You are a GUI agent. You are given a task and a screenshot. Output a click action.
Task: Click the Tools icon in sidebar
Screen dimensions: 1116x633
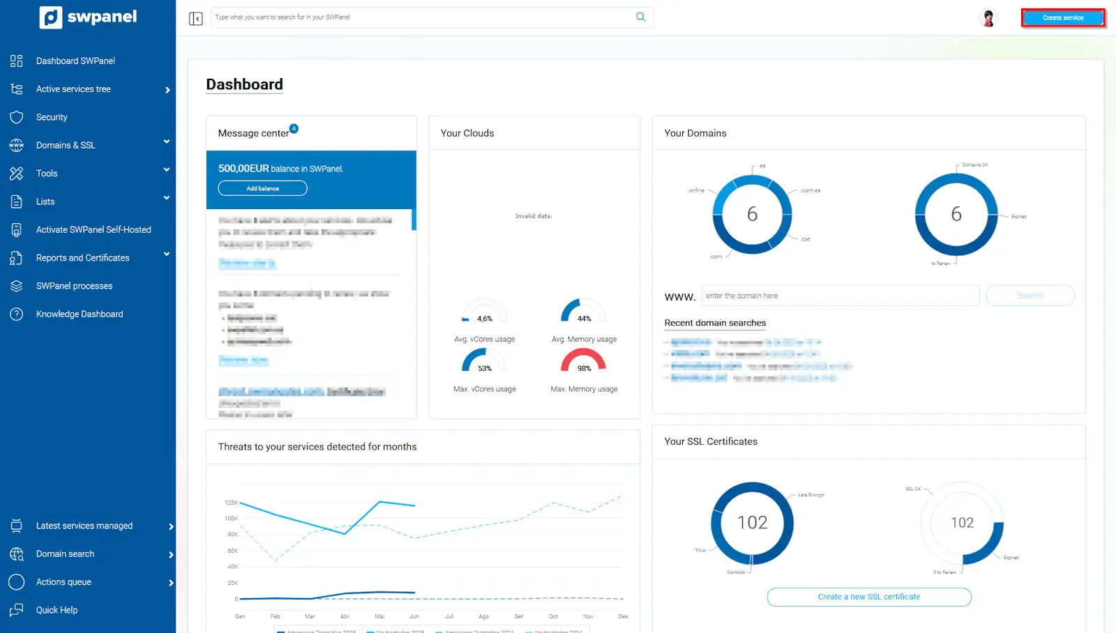17,174
